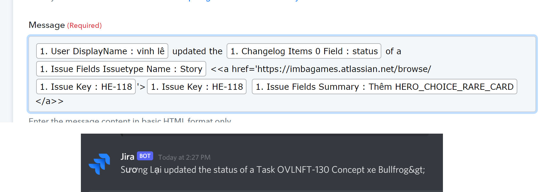Click the '> text between Issue Key pills
The image size is (541, 192).
tap(141, 87)
